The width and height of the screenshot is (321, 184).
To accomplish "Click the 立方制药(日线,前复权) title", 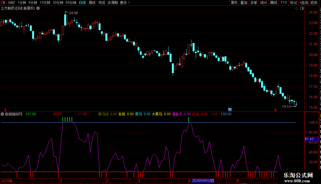I will [18, 8].
